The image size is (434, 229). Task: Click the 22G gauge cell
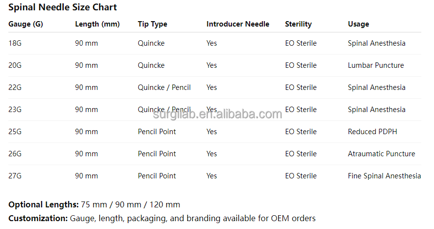[15, 87]
